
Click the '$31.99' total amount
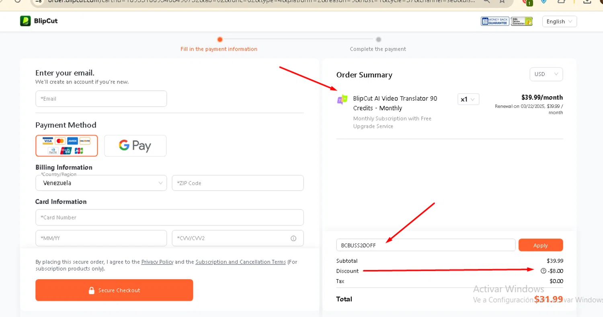(x=548, y=299)
